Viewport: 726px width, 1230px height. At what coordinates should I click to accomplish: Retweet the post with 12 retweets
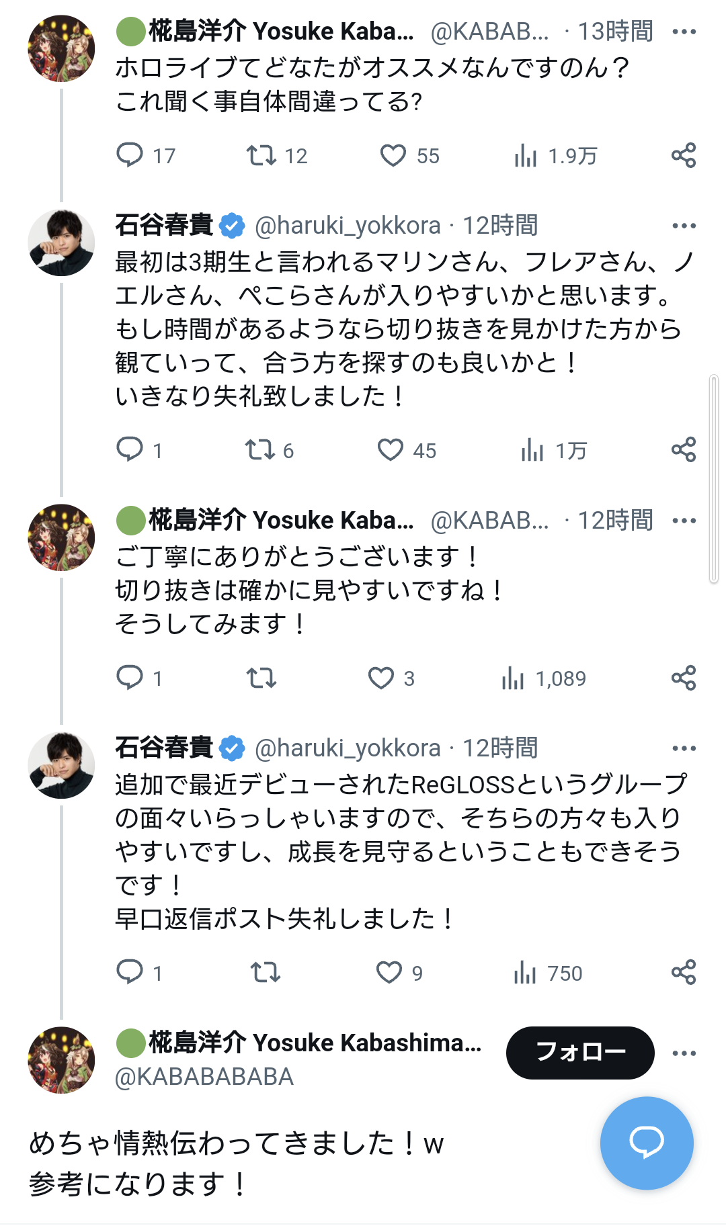(x=261, y=155)
